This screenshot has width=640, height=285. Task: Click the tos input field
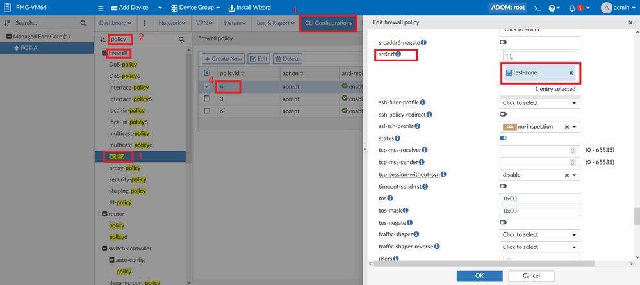click(539, 199)
